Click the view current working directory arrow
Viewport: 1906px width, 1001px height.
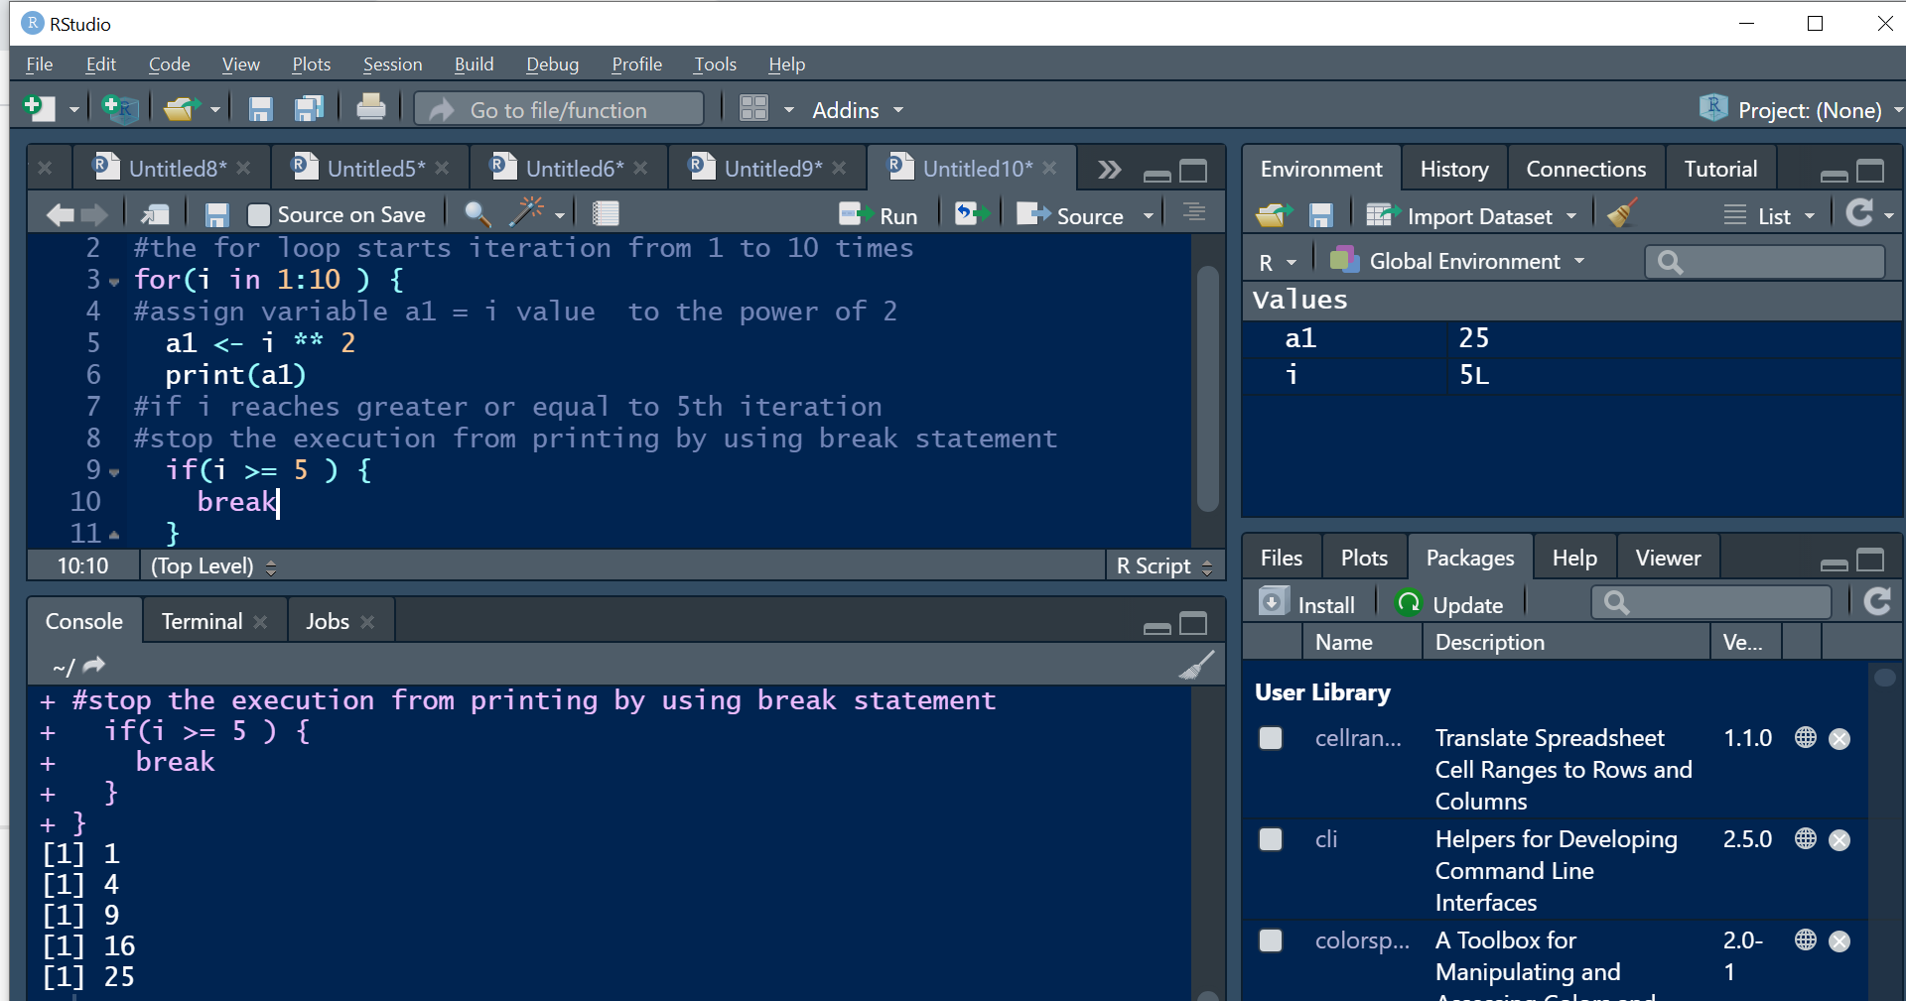pyautogui.click(x=94, y=665)
